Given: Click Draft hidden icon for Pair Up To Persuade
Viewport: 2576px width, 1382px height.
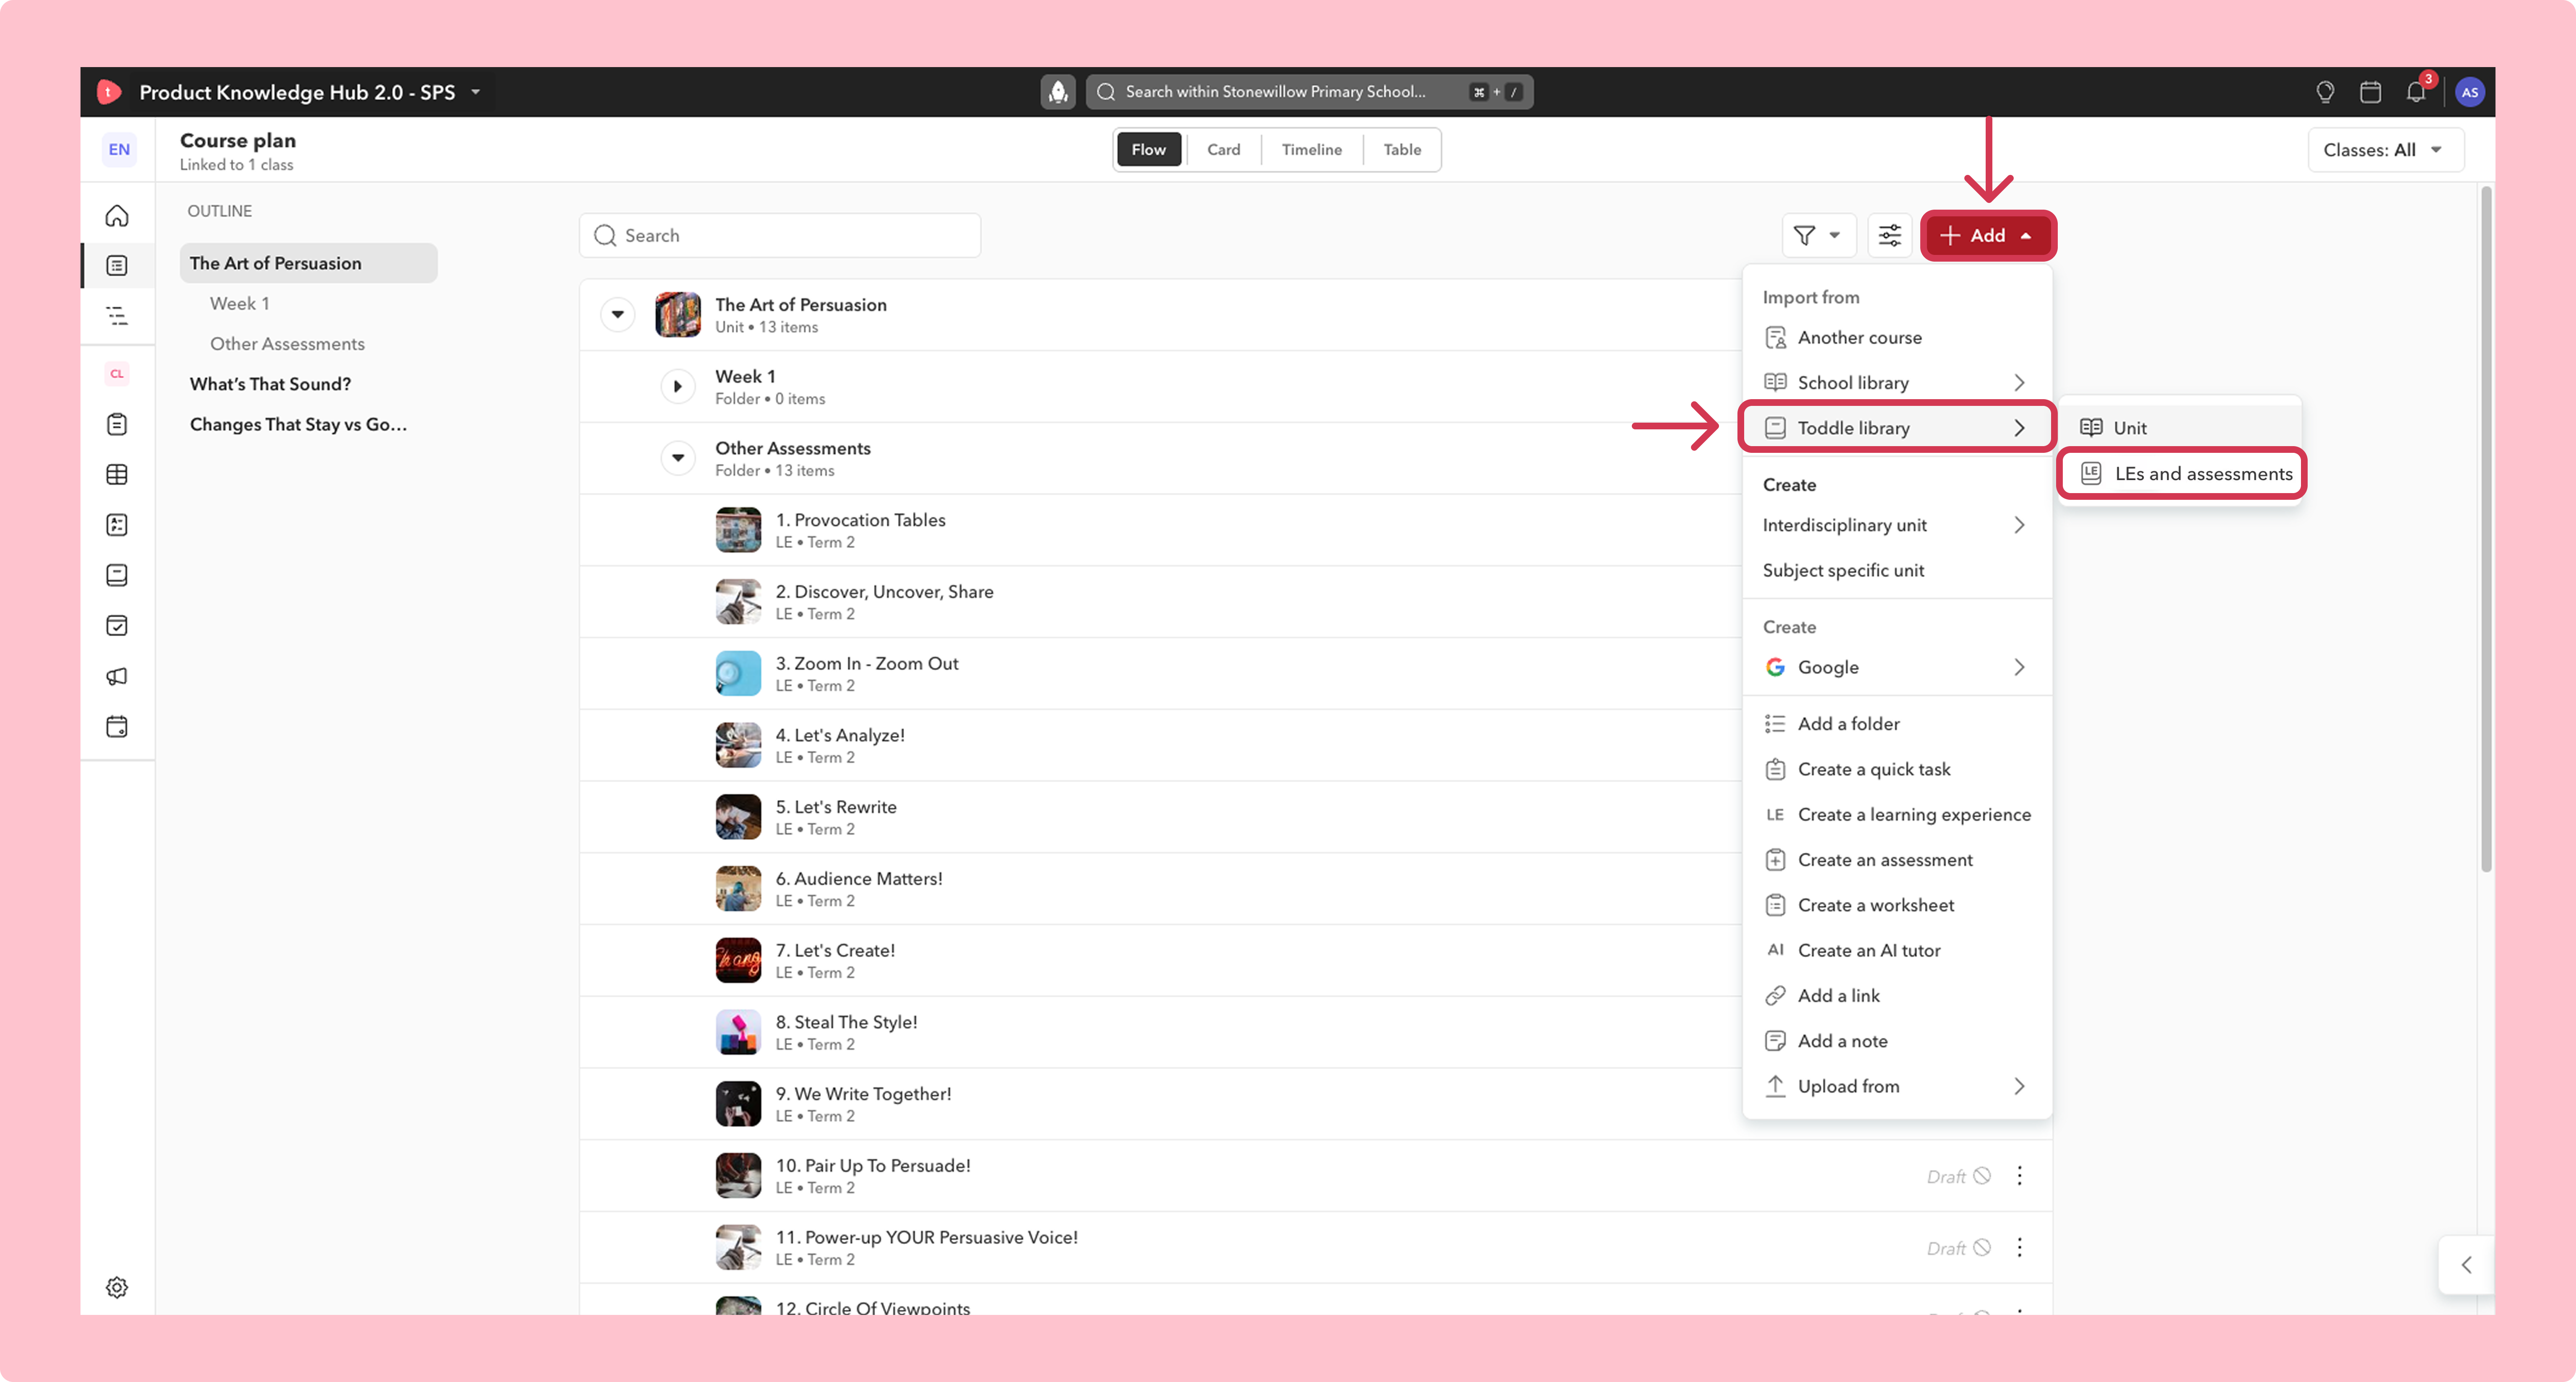Looking at the screenshot, I should click(x=1981, y=1176).
